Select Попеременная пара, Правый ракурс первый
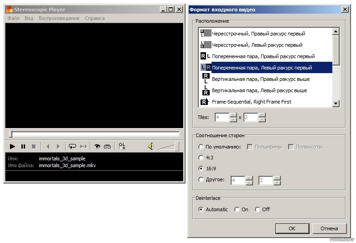The image size is (356, 243). pyautogui.click(x=265, y=56)
